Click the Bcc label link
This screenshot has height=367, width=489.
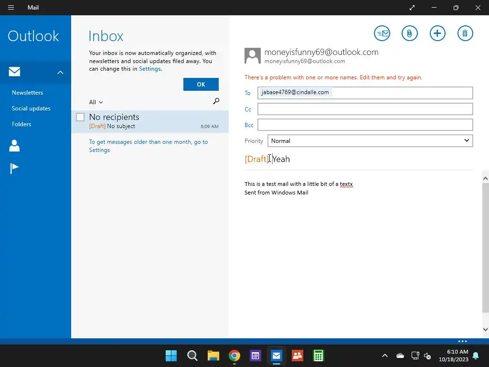coord(249,125)
